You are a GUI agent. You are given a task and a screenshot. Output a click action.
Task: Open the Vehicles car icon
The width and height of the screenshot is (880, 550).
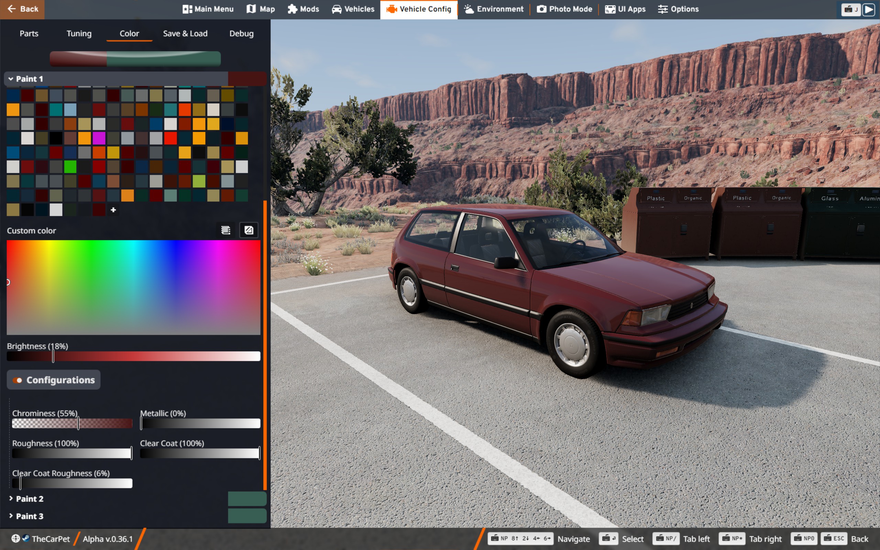click(x=337, y=9)
